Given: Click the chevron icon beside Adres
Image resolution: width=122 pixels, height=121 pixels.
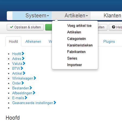Looking at the screenshot, I should (x=23, y=59).
